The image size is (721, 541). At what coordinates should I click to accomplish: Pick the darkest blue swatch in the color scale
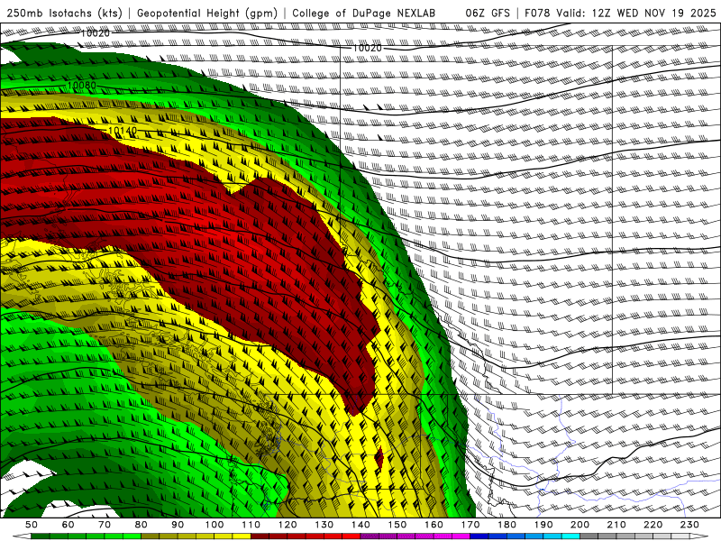click(x=479, y=536)
